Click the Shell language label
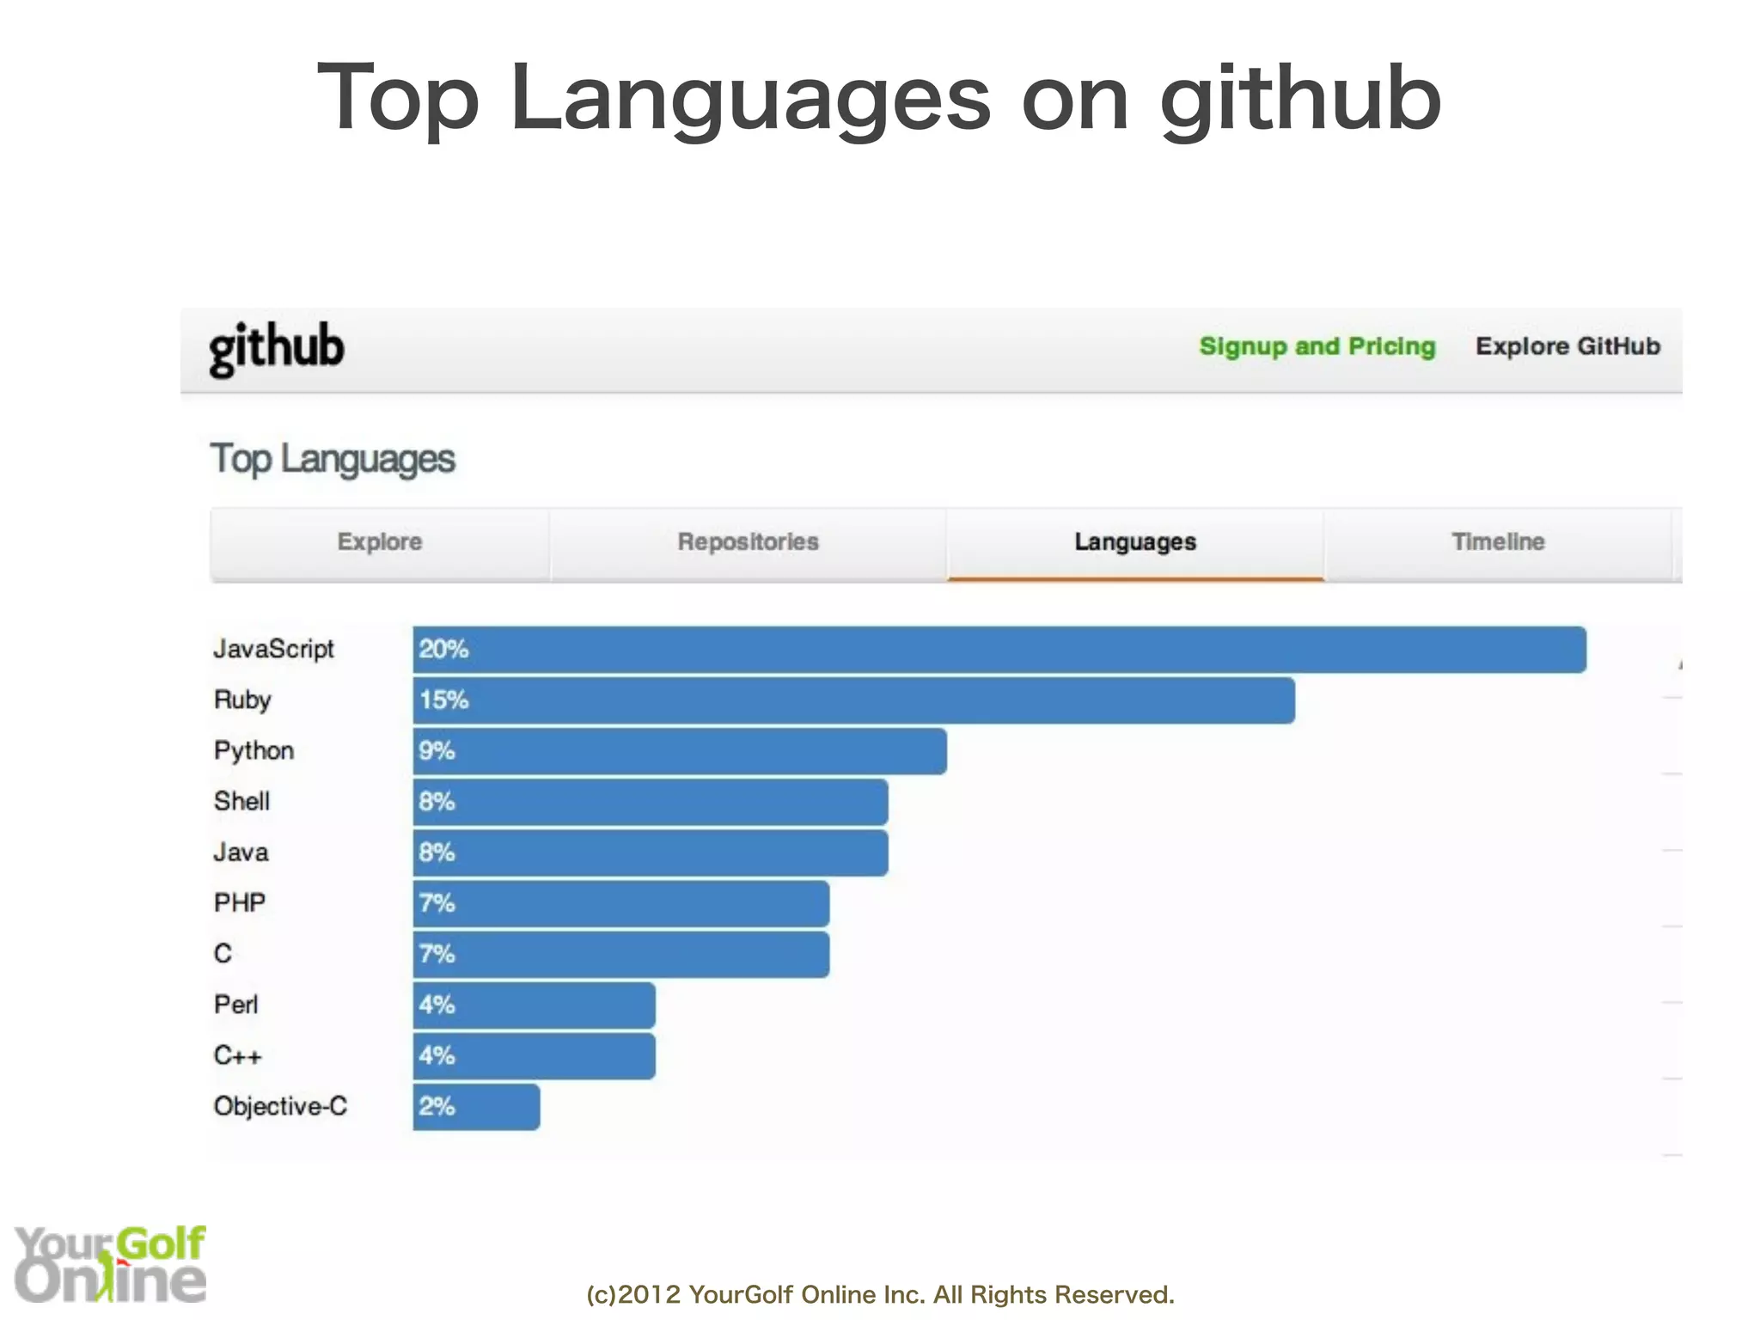The height and width of the screenshot is (1320, 1760). click(x=241, y=801)
